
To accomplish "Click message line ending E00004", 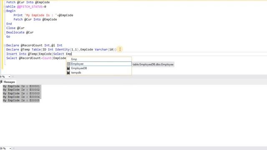I will click(21, 97).
